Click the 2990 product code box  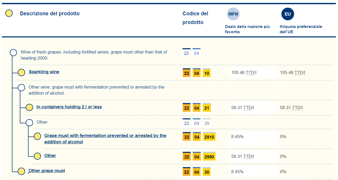(209, 157)
